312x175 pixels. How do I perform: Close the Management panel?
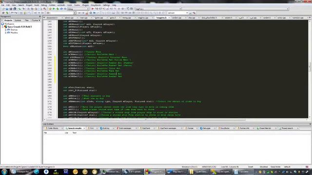coord(40,17)
